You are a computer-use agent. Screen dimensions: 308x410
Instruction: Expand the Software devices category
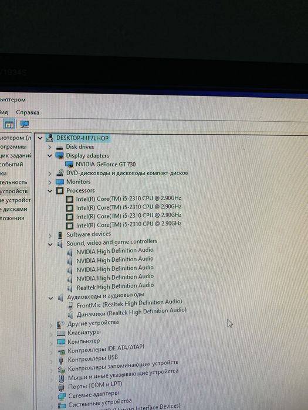pos(50,235)
